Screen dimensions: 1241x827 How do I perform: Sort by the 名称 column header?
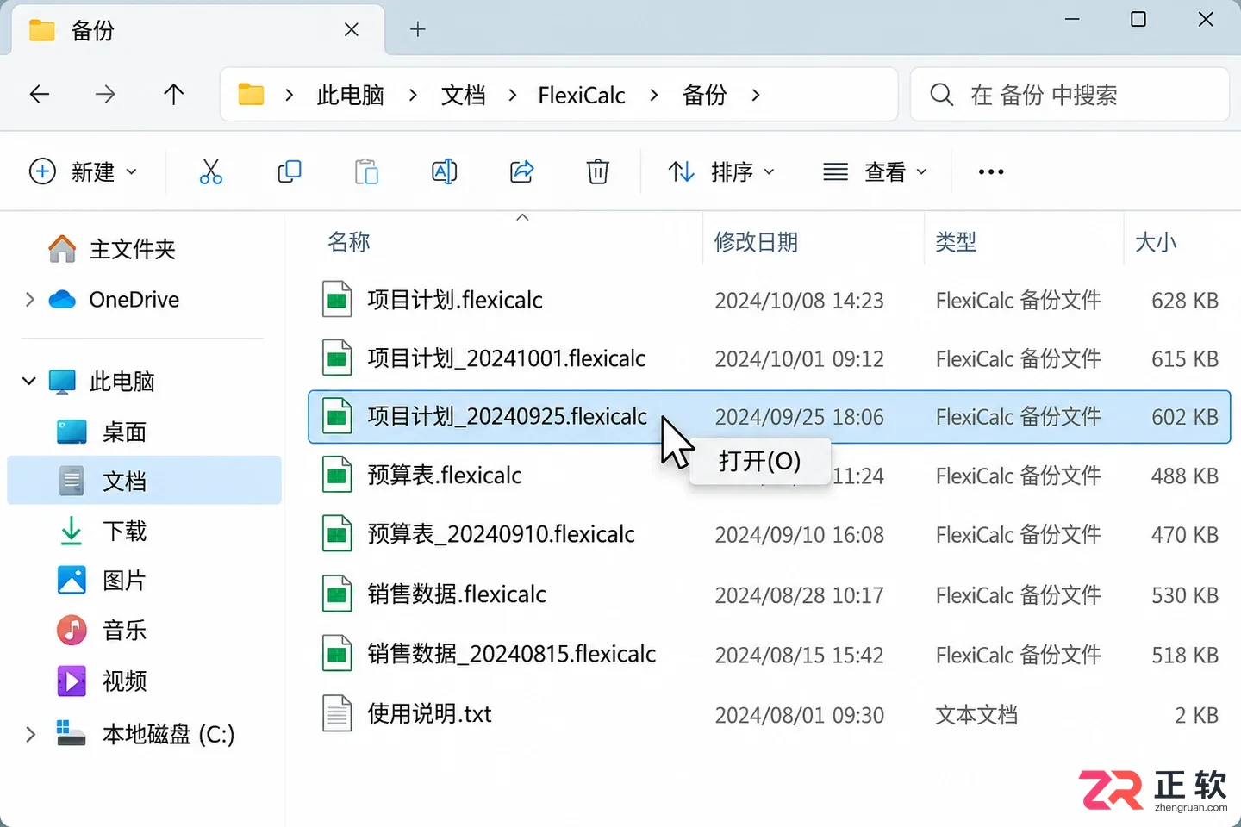pyautogui.click(x=349, y=242)
